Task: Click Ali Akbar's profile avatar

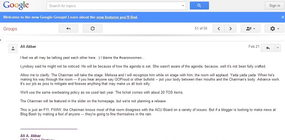Action: click(13, 48)
